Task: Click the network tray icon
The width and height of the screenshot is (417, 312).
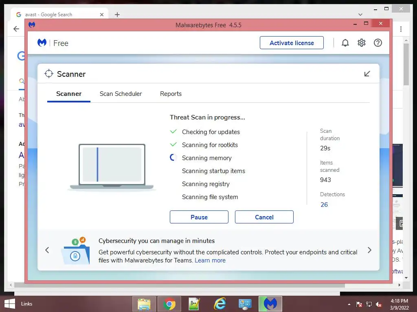Action: [x=369, y=304]
